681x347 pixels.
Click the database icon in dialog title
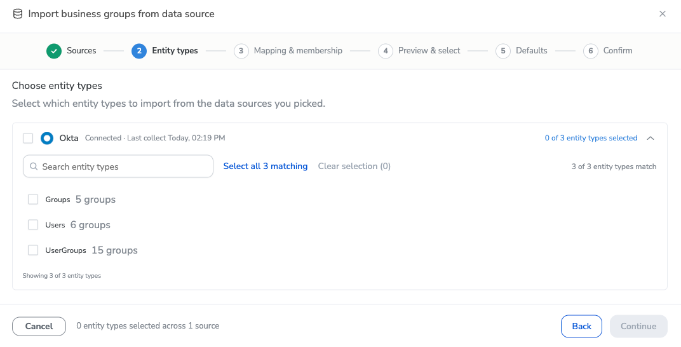[x=17, y=14]
